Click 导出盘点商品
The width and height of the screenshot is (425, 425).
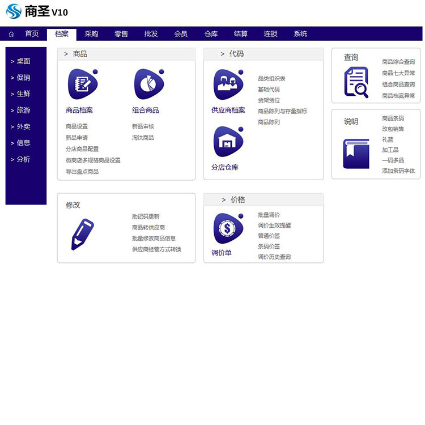click(x=82, y=172)
